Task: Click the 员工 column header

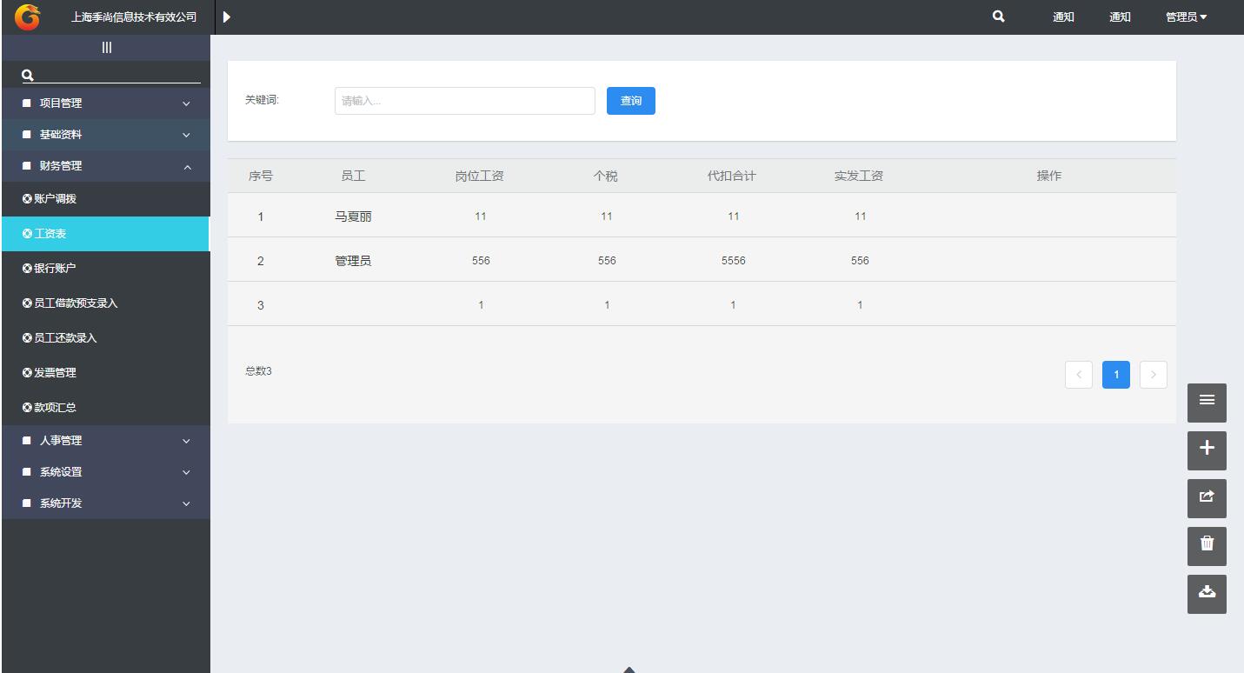Action: pos(353,176)
